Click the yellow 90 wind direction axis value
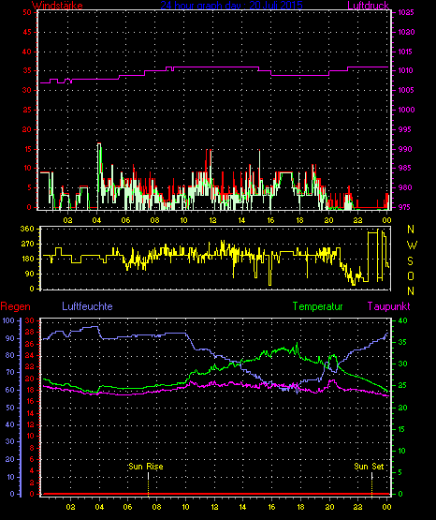Screen dimensions: 436x520 pos(29,274)
